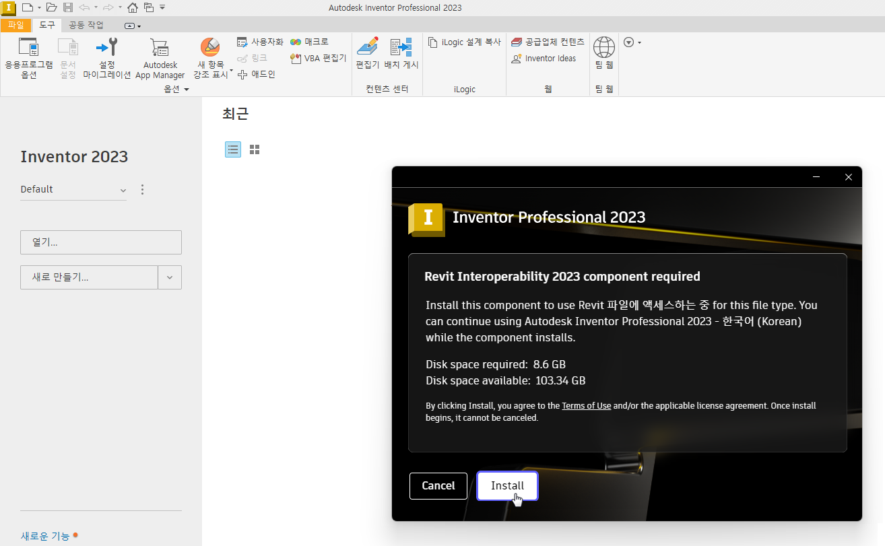Open the New file dropdown arrow in quick access toolbar
This screenshot has width=885, height=546.
(39, 7)
